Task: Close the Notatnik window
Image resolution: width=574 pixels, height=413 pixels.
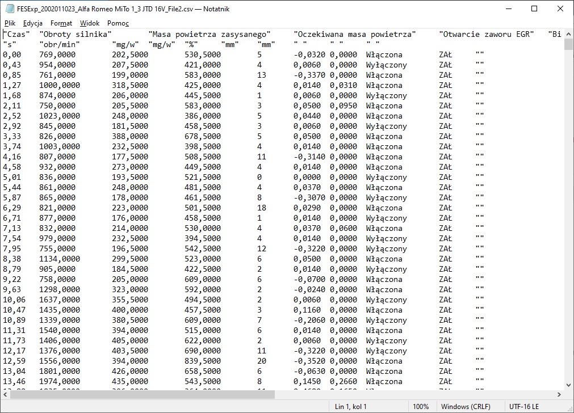Action: (560, 9)
